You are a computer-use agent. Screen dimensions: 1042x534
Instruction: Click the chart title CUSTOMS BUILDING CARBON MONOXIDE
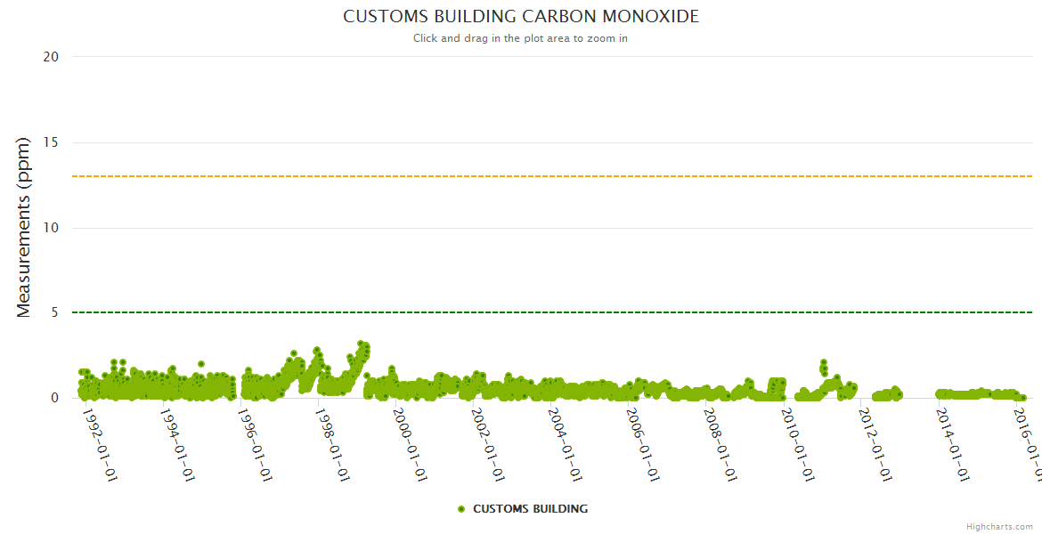point(521,17)
